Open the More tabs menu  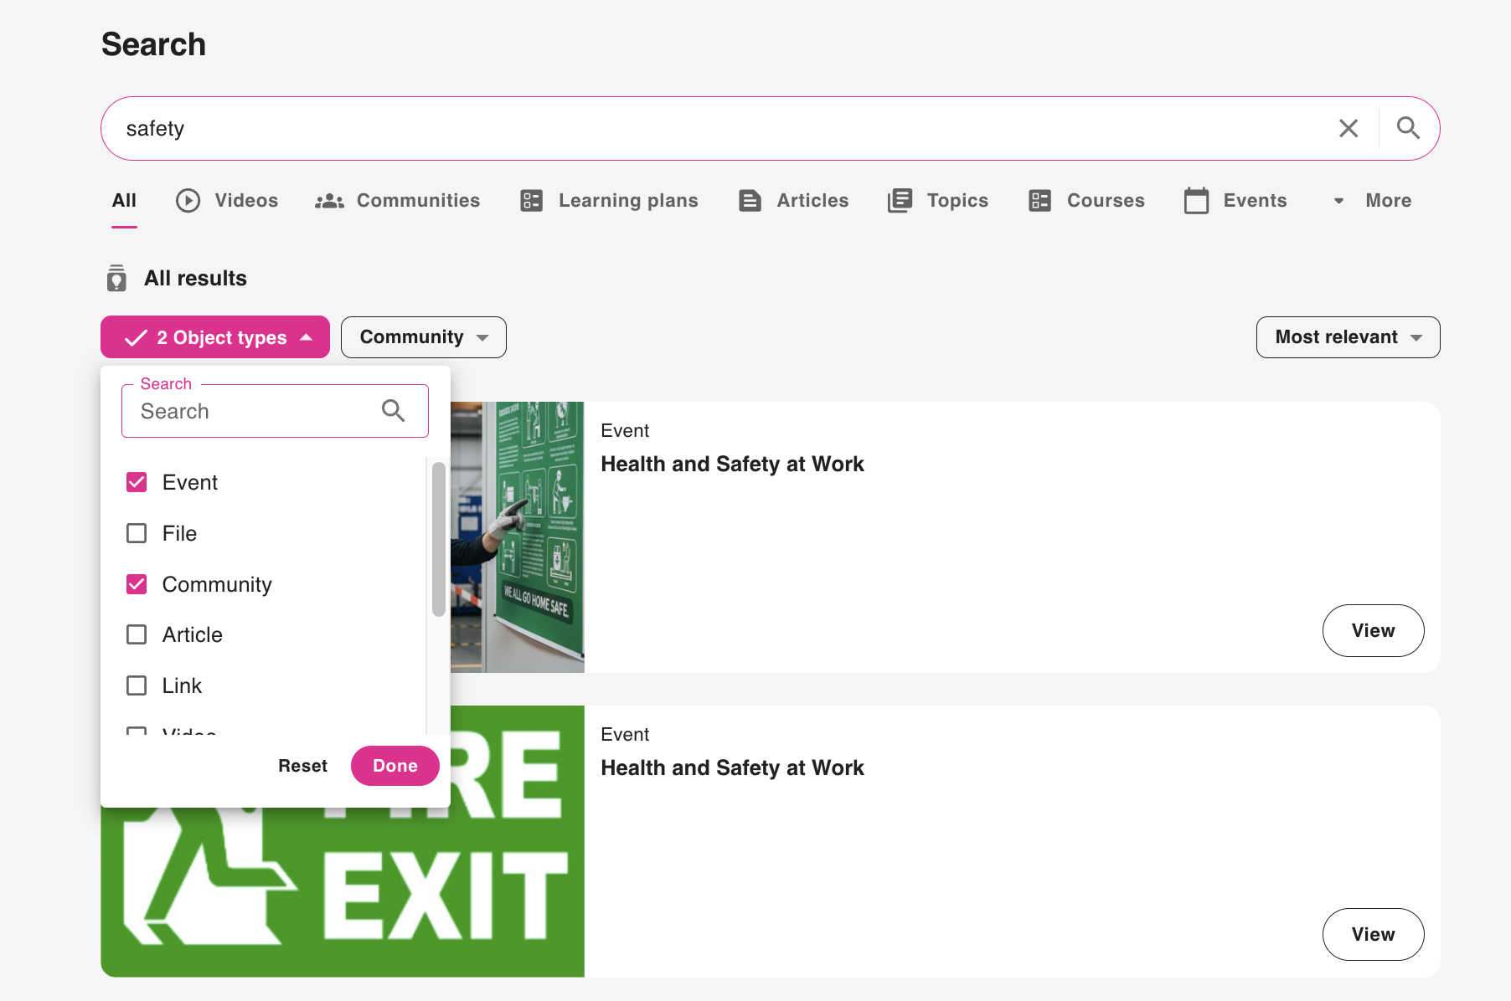point(1373,201)
